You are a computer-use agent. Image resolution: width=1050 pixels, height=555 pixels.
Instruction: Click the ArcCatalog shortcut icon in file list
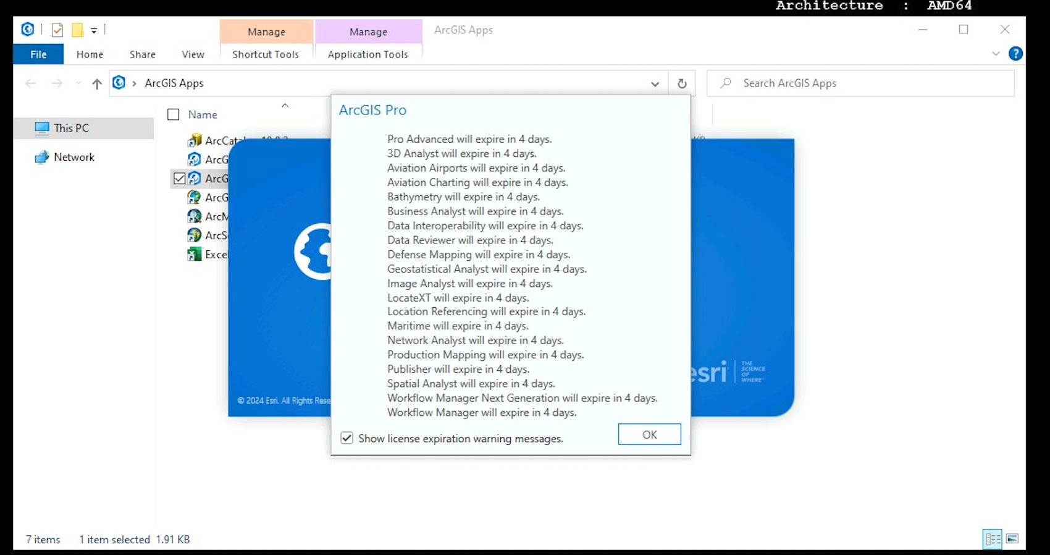click(x=195, y=140)
